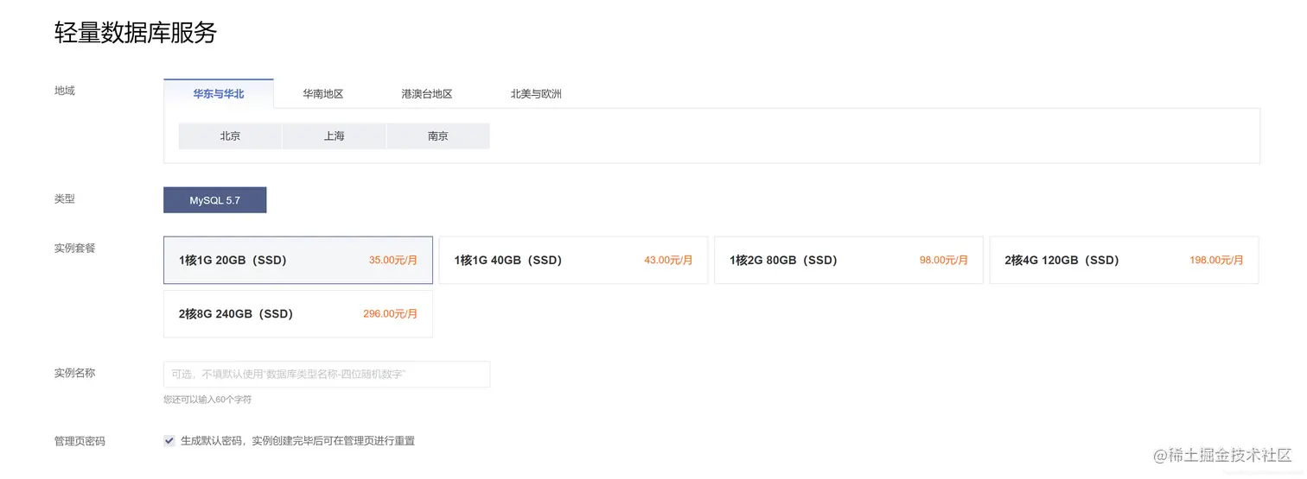
Task: Click the 98.00元/月 price text
Action: click(x=944, y=260)
